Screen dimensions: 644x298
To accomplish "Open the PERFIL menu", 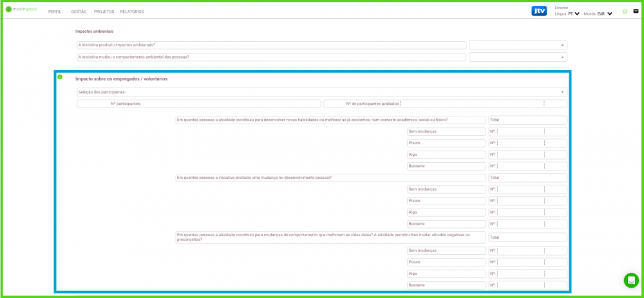I will coord(55,12).
